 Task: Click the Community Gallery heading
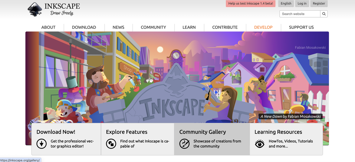(x=202, y=132)
